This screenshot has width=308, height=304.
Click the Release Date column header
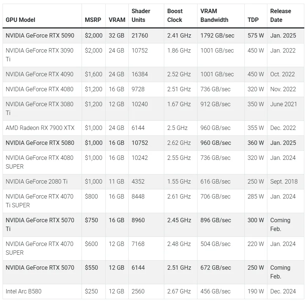click(x=281, y=15)
